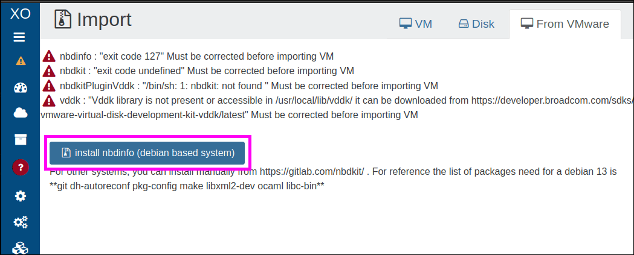Click the nbdinfo error warning icon
This screenshot has width=634, height=255.
click(49, 56)
